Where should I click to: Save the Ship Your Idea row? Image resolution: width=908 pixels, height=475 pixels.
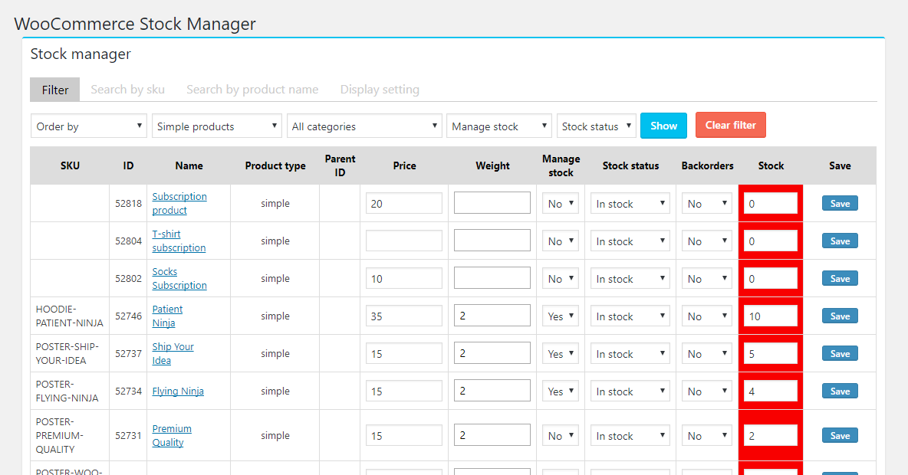840,353
